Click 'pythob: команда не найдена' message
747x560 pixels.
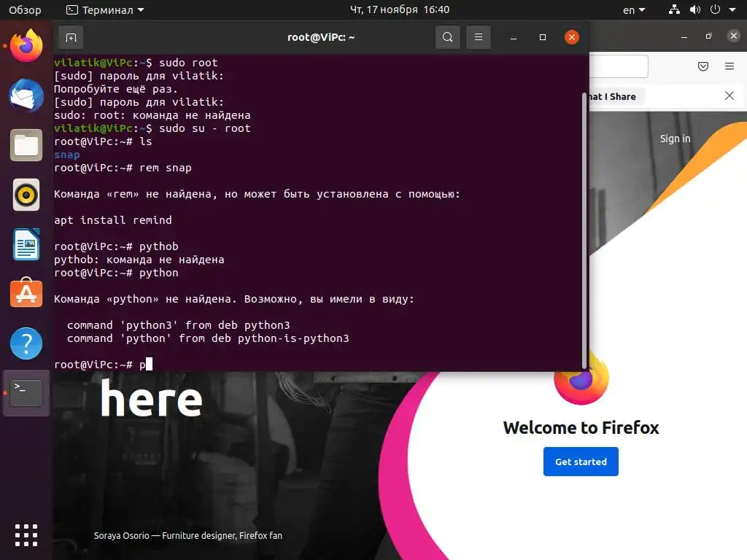point(139,260)
